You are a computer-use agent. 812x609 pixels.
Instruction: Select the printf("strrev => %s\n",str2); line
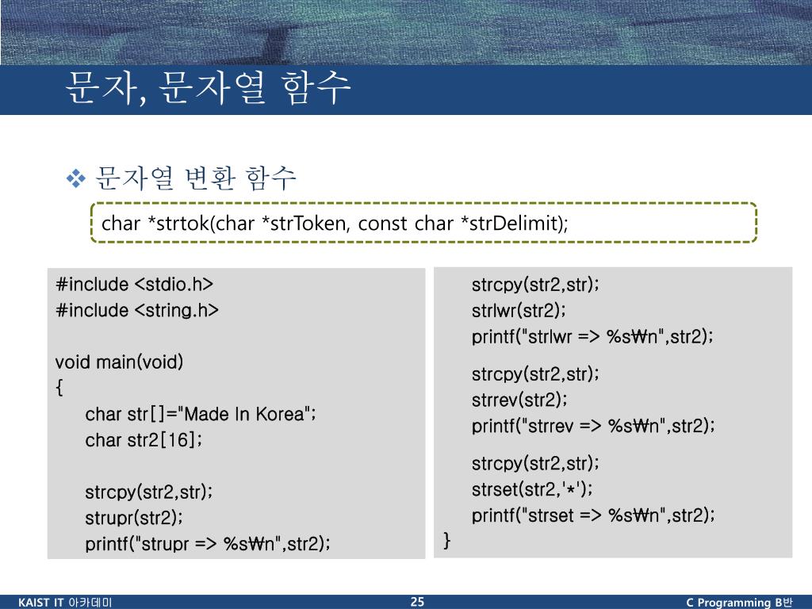coord(593,425)
